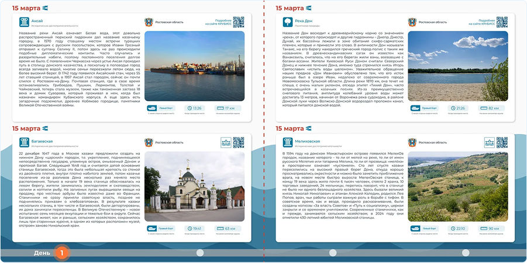Open the Аксай harbor ships photo
The height and width of the screenshot is (263, 527).
[x=195, y=66]
